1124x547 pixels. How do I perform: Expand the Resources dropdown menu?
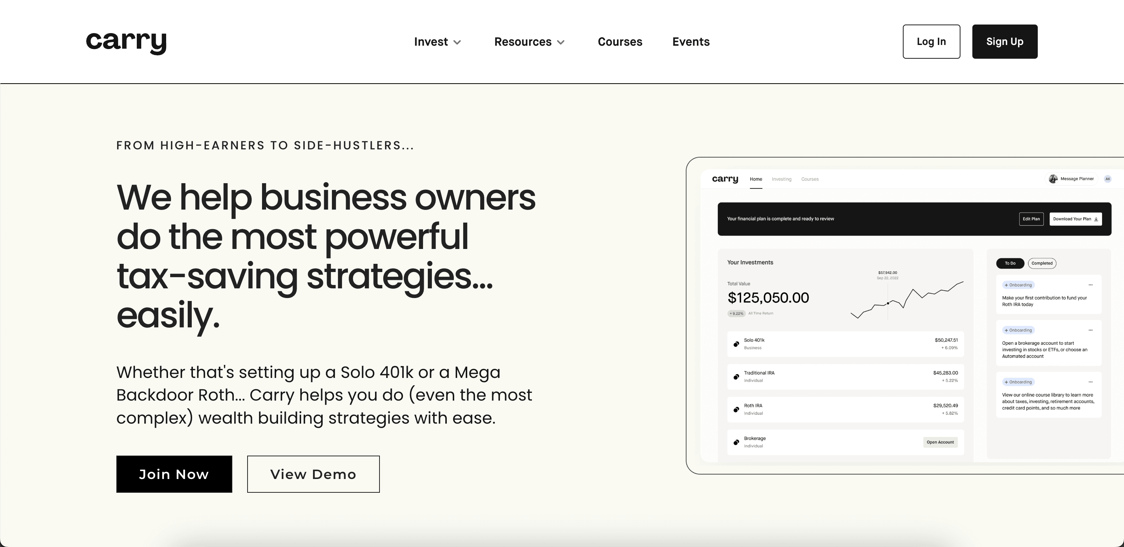tap(529, 42)
